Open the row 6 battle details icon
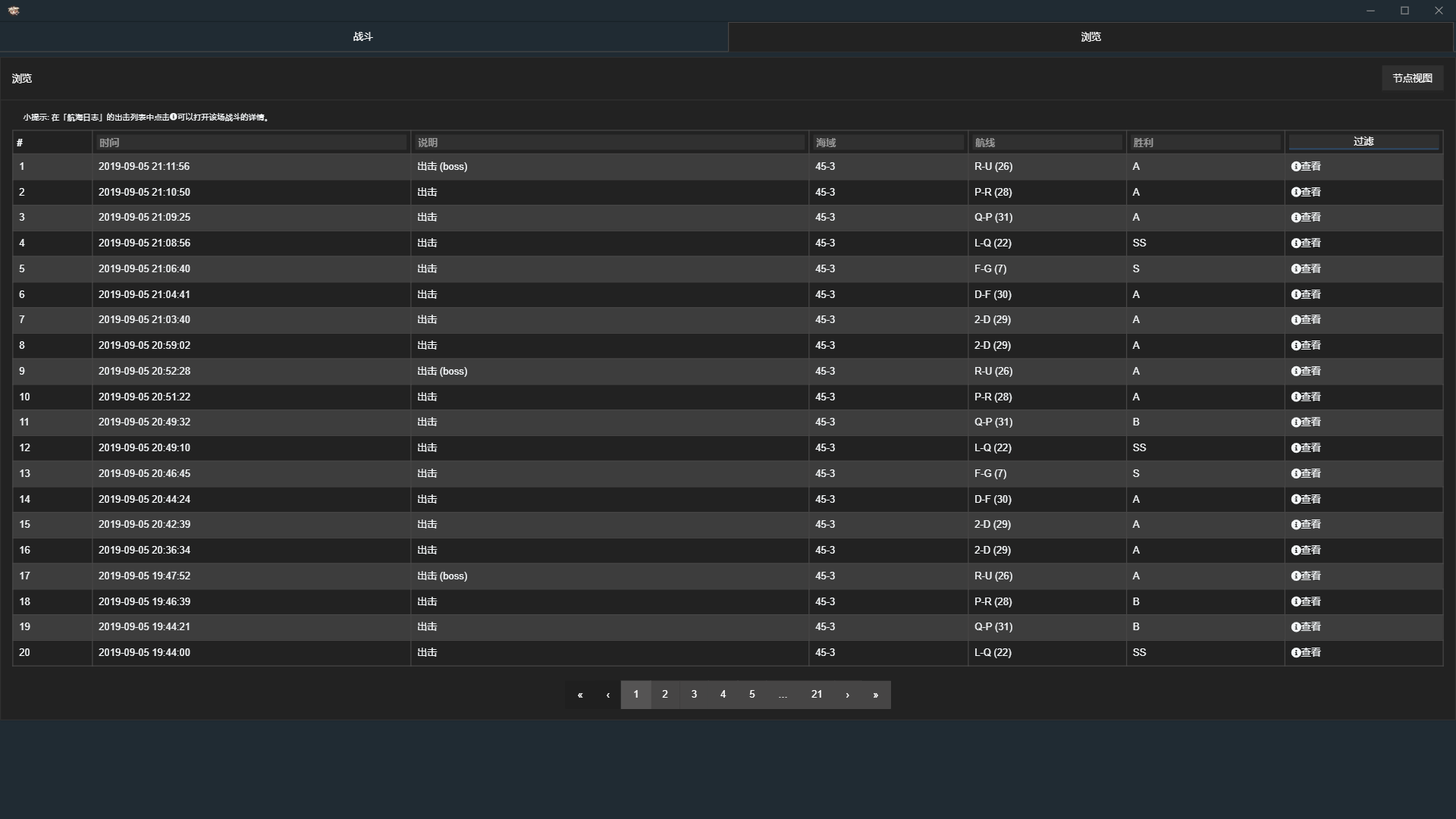The image size is (1456, 819). point(1296,295)
